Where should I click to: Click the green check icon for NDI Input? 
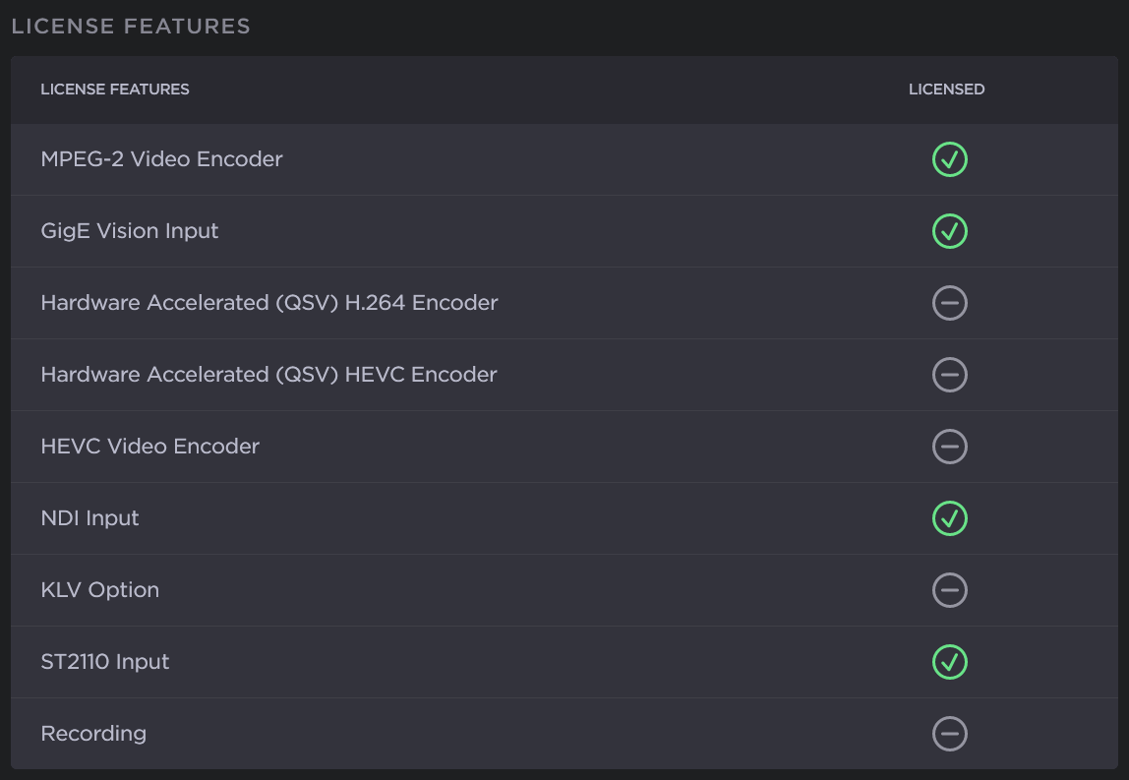pyautogui.click(x=950, y=518)
